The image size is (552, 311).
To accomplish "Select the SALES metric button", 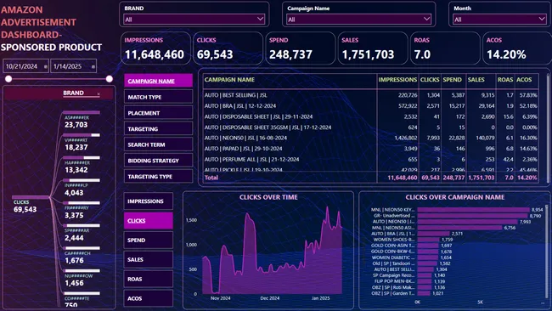I will coord(149,259).
